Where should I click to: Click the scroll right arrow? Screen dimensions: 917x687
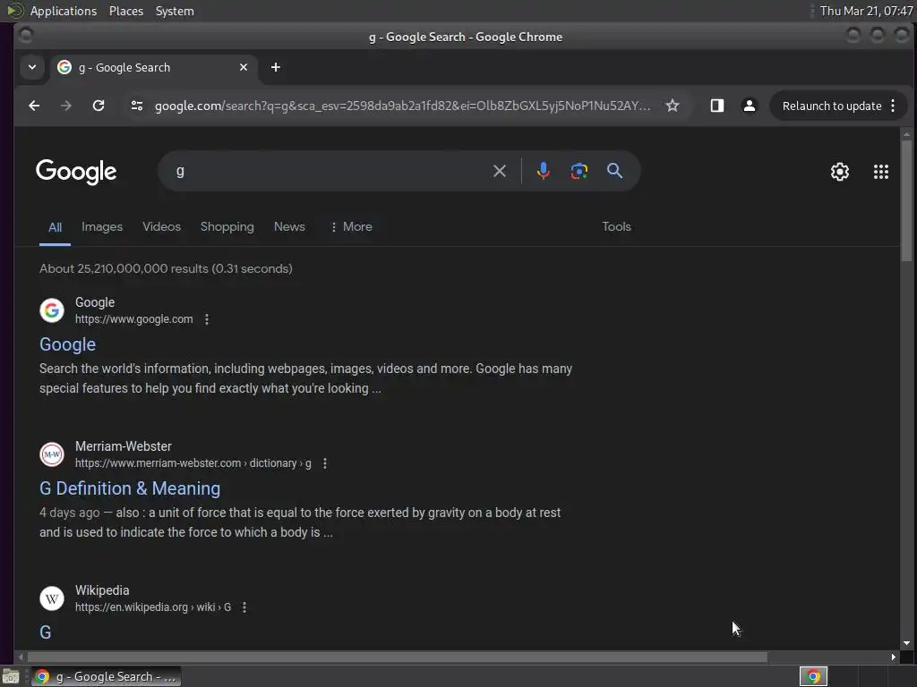[893, 657]
